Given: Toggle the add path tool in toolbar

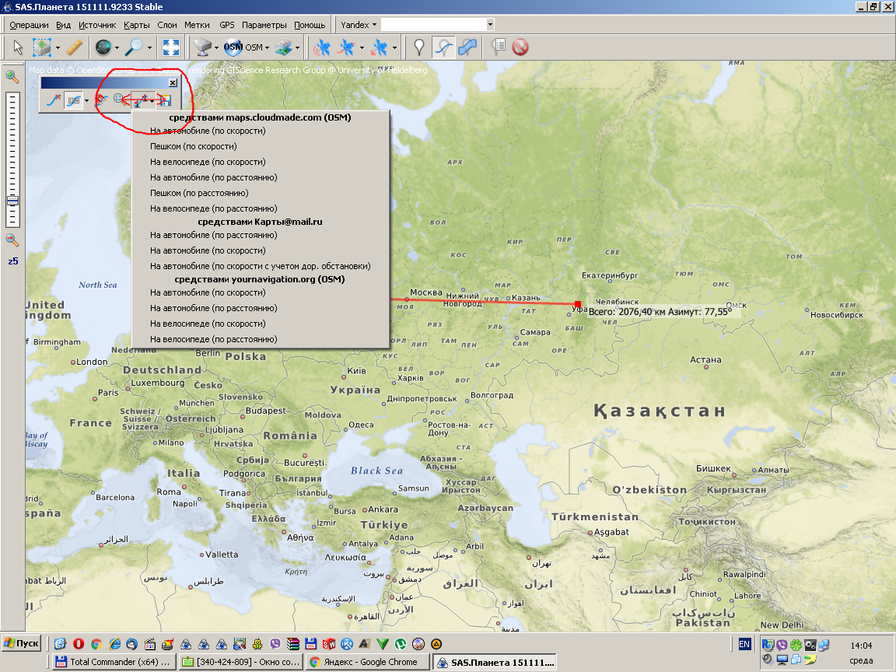Looking at the screenshot, I should tap(443, 47).
